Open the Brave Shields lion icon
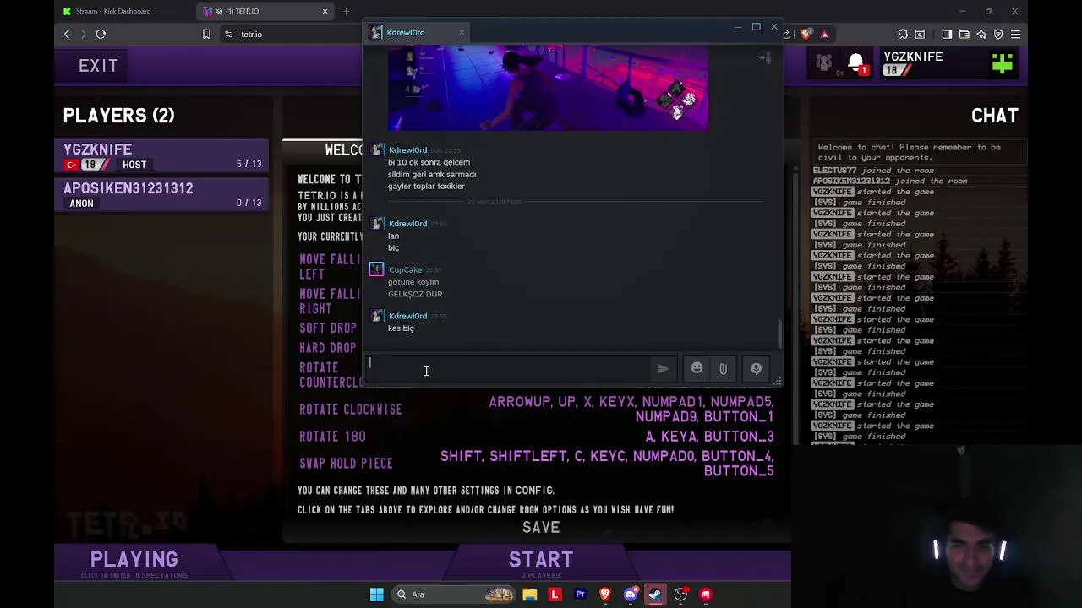 (806, 34)
